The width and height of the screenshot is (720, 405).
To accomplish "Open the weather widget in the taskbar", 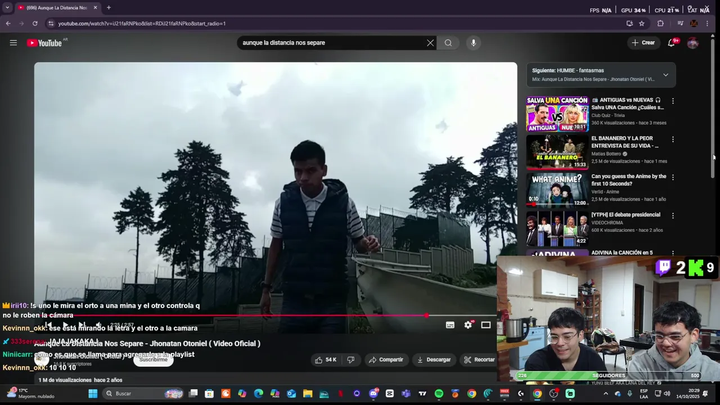I will tap(31, 393).
